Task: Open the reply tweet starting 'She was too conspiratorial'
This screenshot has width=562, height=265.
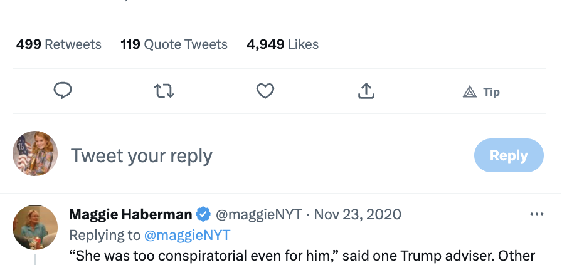Action: (301, 256)
